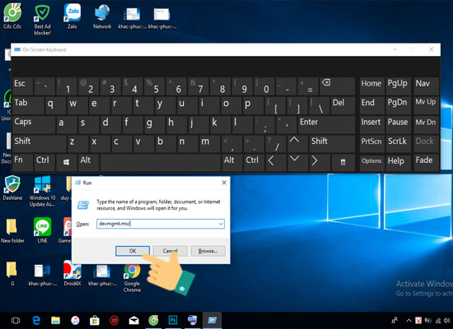The image size is (453, 329).
Task: Open the Network desktop icon
Action: (x=102, y=17)
